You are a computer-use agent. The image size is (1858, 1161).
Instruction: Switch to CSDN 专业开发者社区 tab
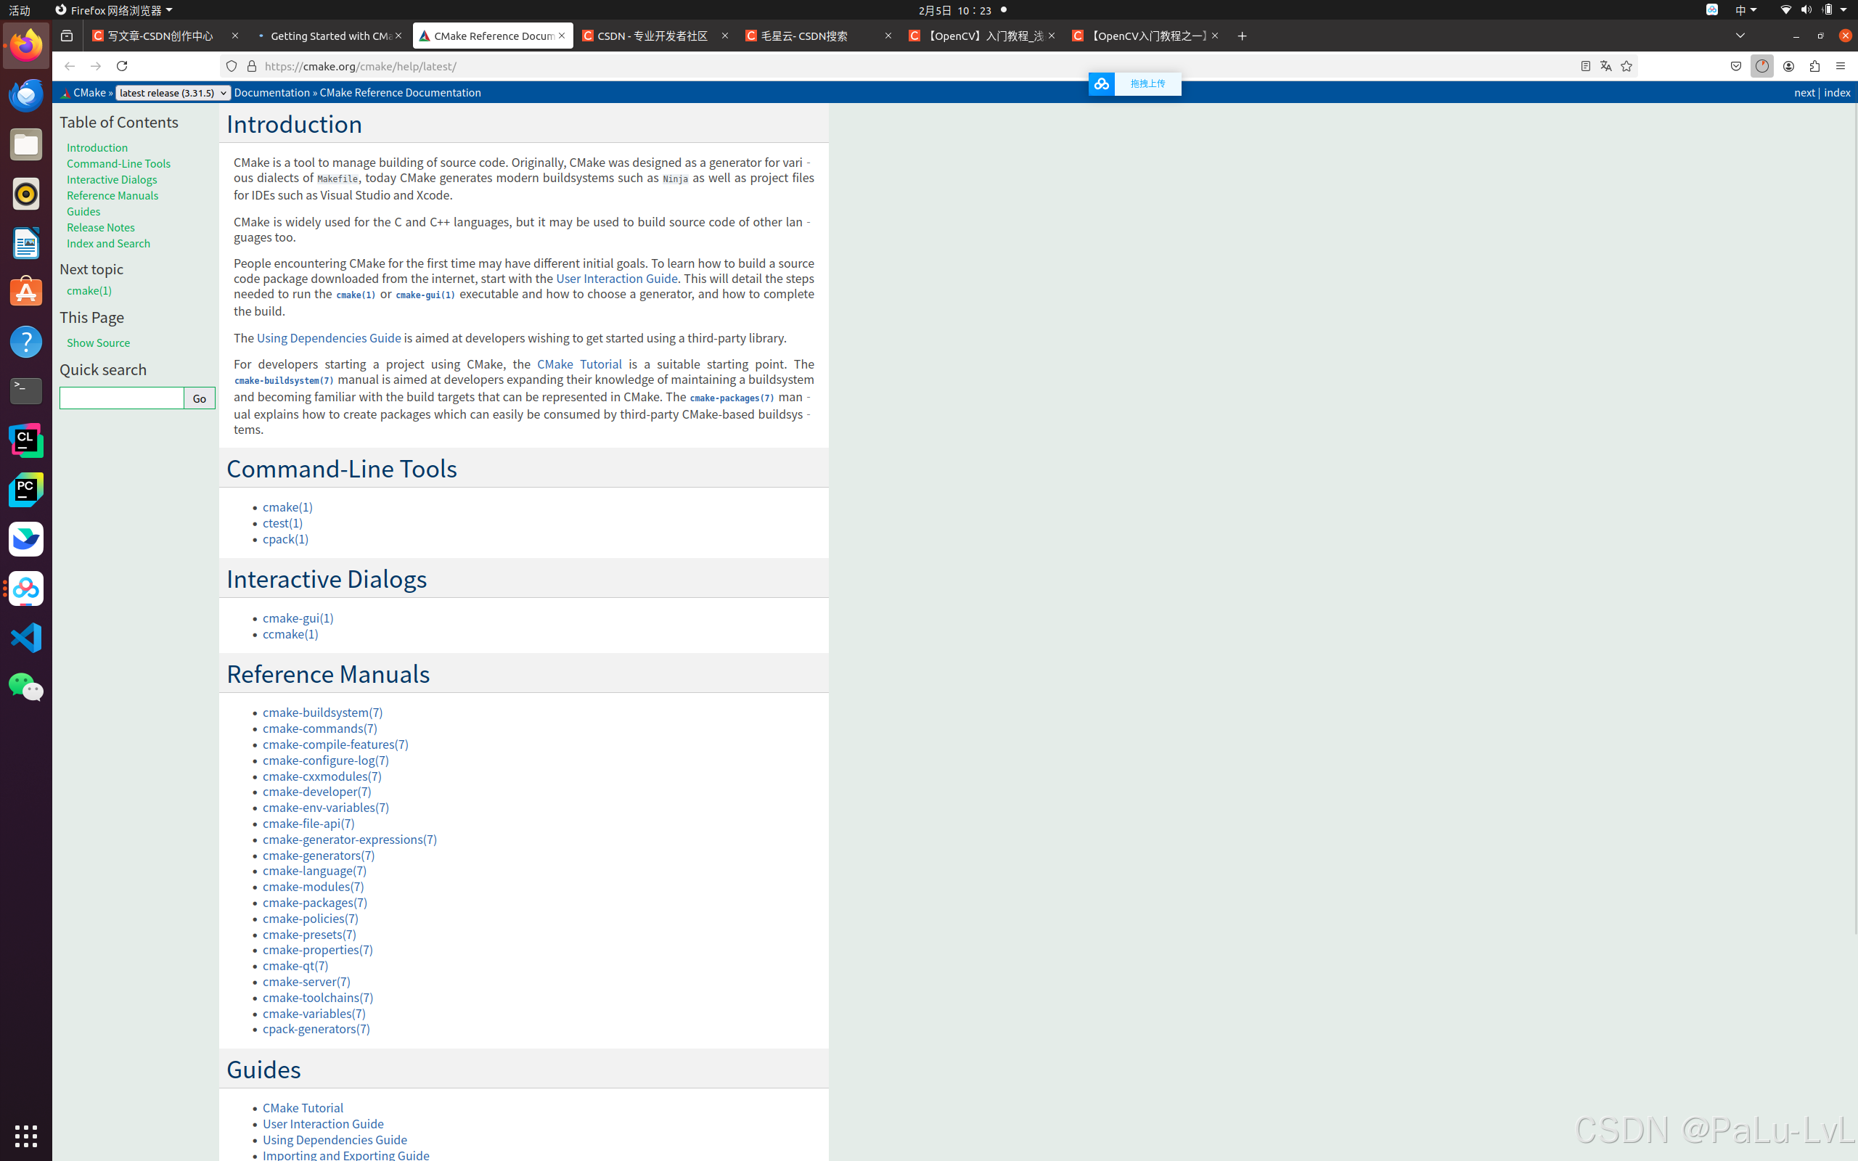[652, 36]
